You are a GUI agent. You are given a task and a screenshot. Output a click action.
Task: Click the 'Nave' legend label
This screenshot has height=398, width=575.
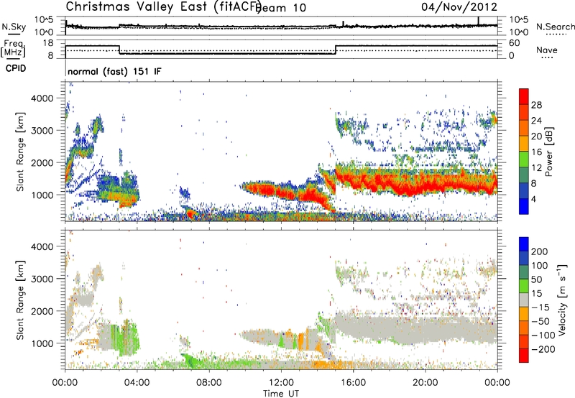[x=547, y=50]
